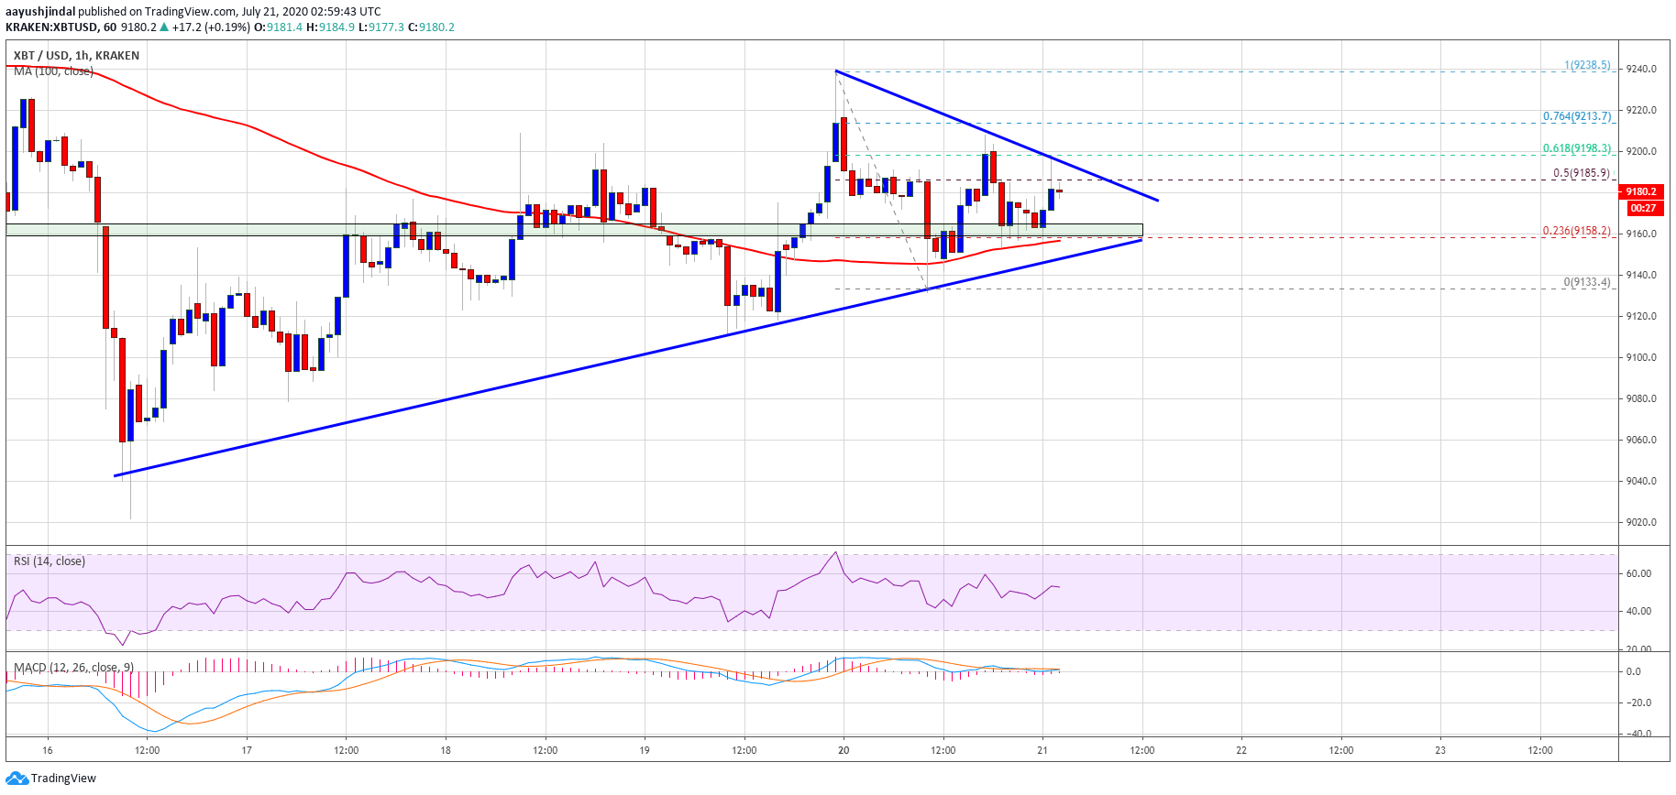1676x795 pixels.
Task: Click the 0.236(9158.2) Fibonacci level label
Action: click(1576, 231)
